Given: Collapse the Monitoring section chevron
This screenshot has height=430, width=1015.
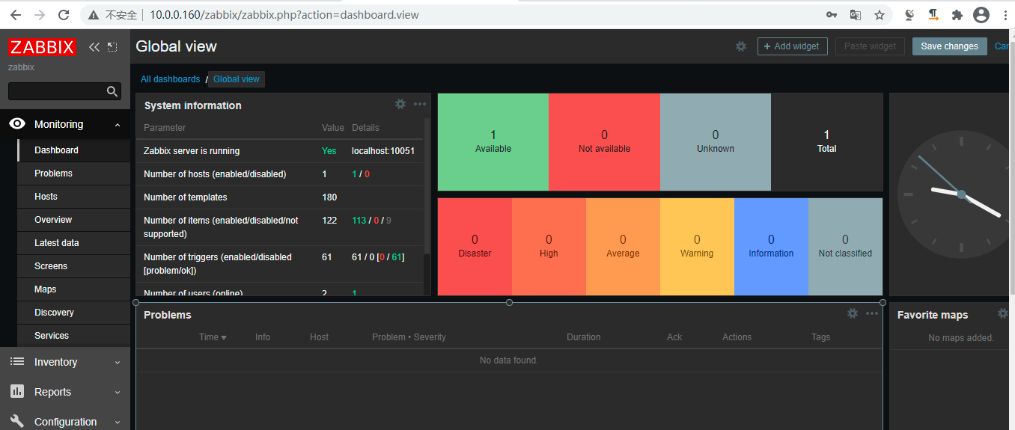Looking at the screenshot, I should pos(118,125).
